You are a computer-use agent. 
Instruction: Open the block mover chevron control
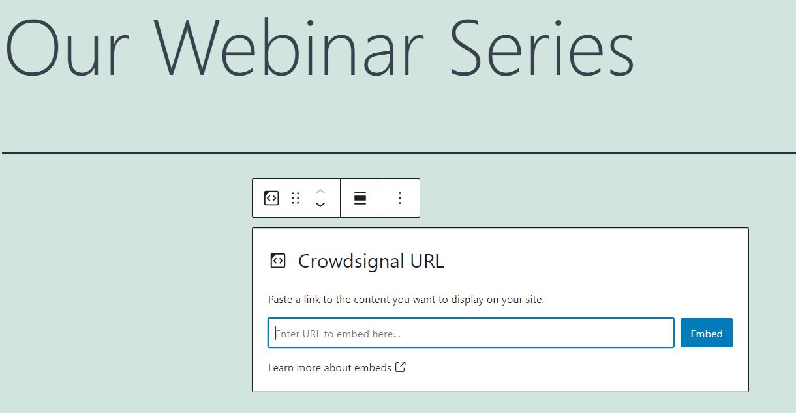[x=320, y=197]
